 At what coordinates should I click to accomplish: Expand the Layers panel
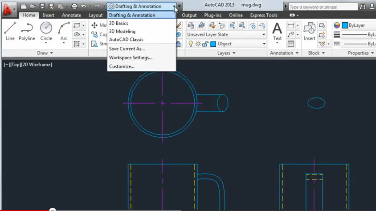pyautogui.click(x=226, y=53)
